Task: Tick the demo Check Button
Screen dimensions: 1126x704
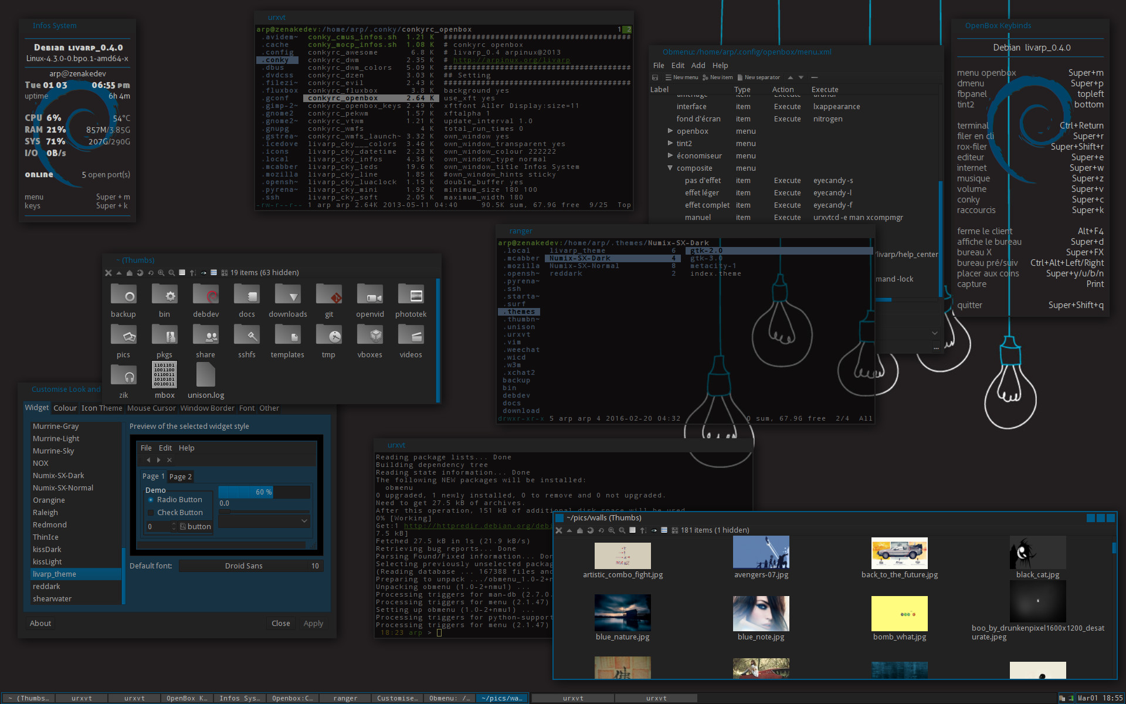Action: point(175,513)
